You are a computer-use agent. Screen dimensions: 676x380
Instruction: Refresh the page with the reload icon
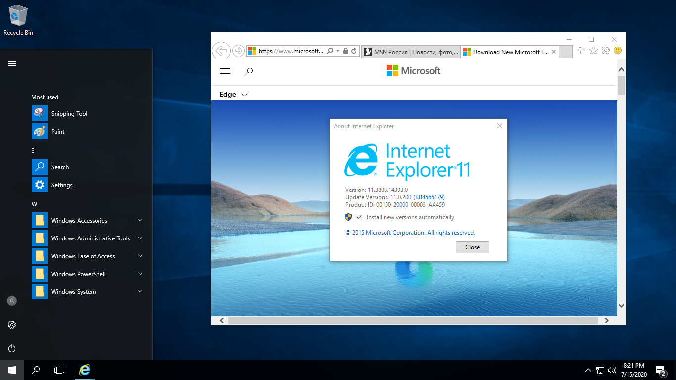(x=354, y=51)
